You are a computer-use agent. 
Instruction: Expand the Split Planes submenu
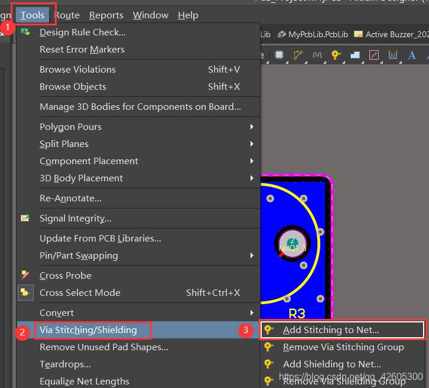tap(138, 144)
